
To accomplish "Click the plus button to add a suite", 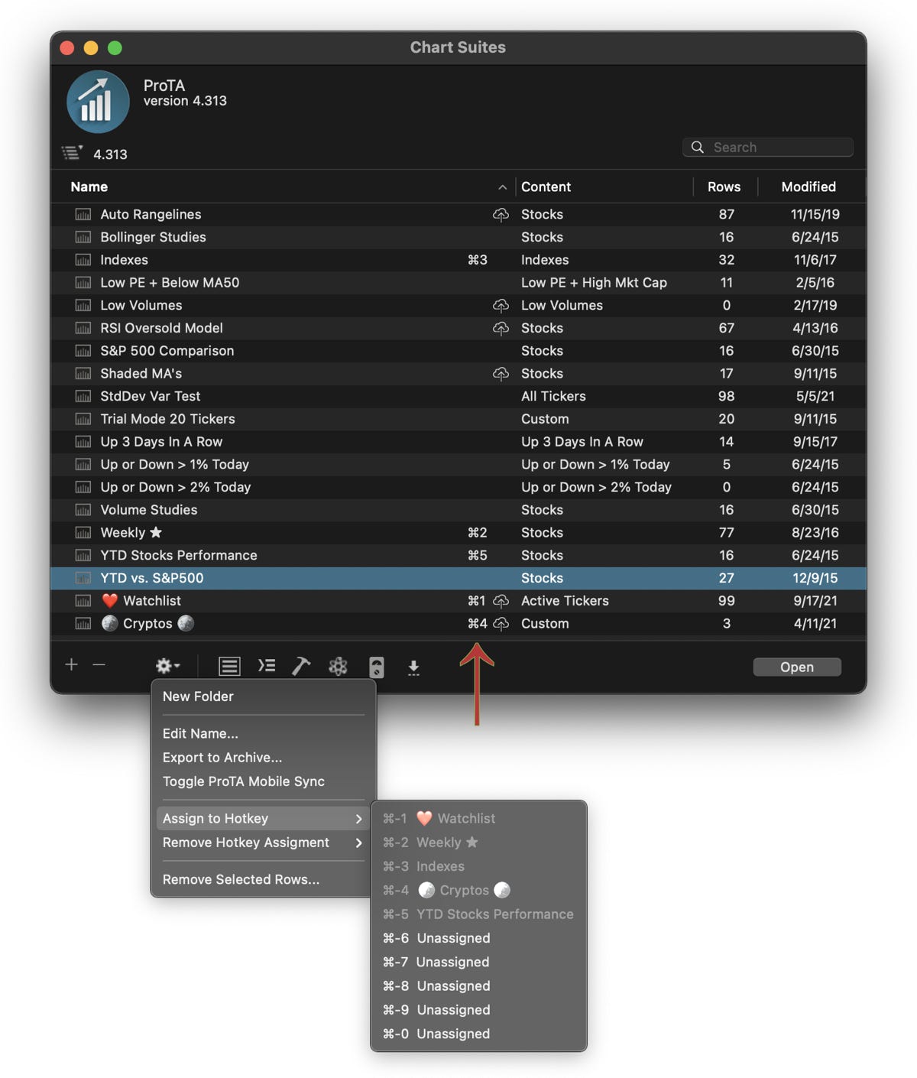I will click(71, 665).
